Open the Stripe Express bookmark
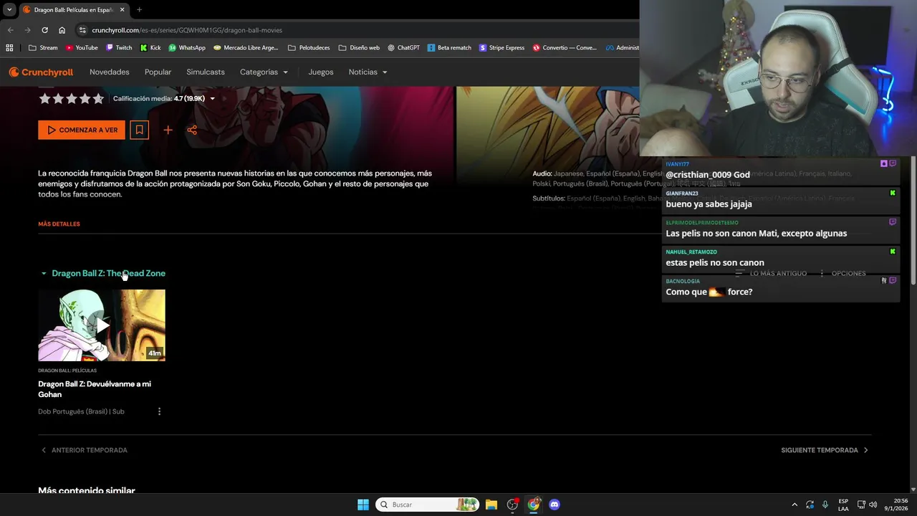 pyautogui.click(x=501, y=48)
